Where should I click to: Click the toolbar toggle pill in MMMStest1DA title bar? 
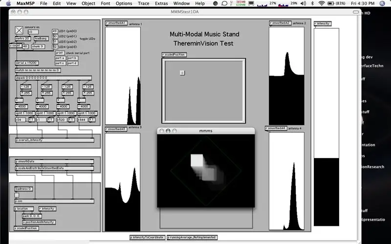pos(356,12)
